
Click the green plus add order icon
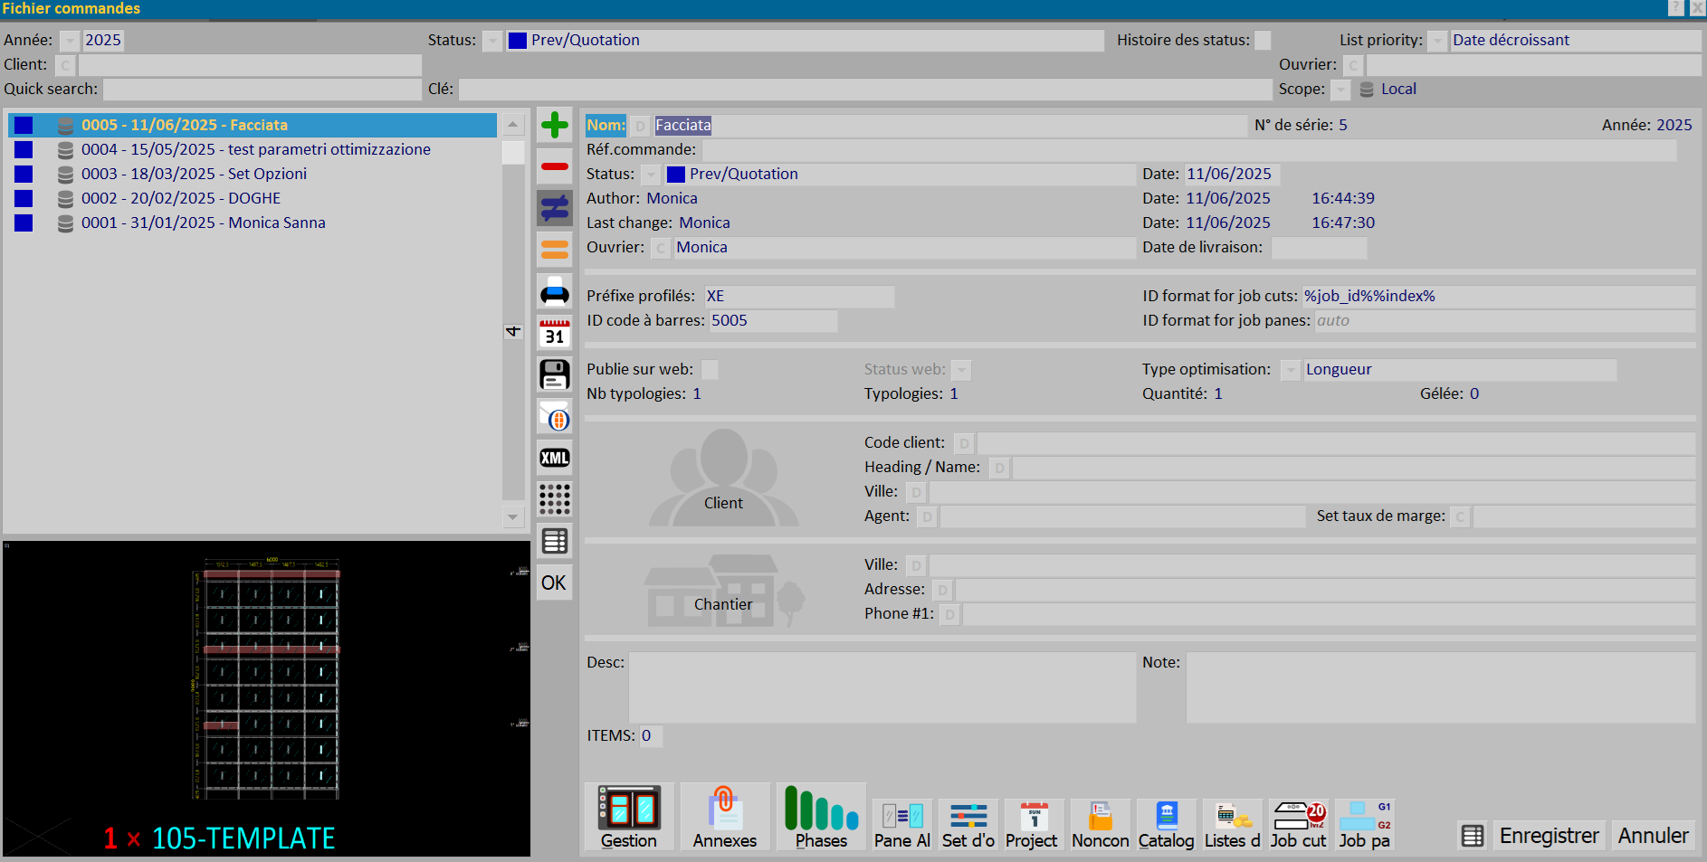[554, 125]
